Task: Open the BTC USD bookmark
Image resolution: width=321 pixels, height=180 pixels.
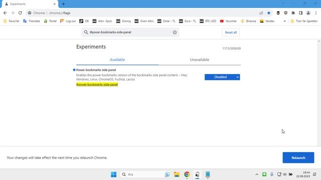Action: (208, 21)
